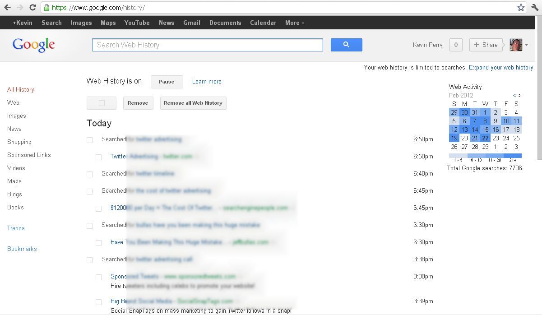Filter history by Shopping in the sidebar
The image size is (542, 315).
click(x=19, y=142)
